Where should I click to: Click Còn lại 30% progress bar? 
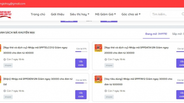pos(81,83)
